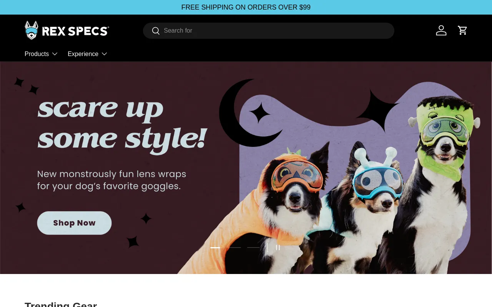Image resolution: width=492 pixels, height=307 pixels.
Task: Open the account log in icon
Action: [441, 30]
